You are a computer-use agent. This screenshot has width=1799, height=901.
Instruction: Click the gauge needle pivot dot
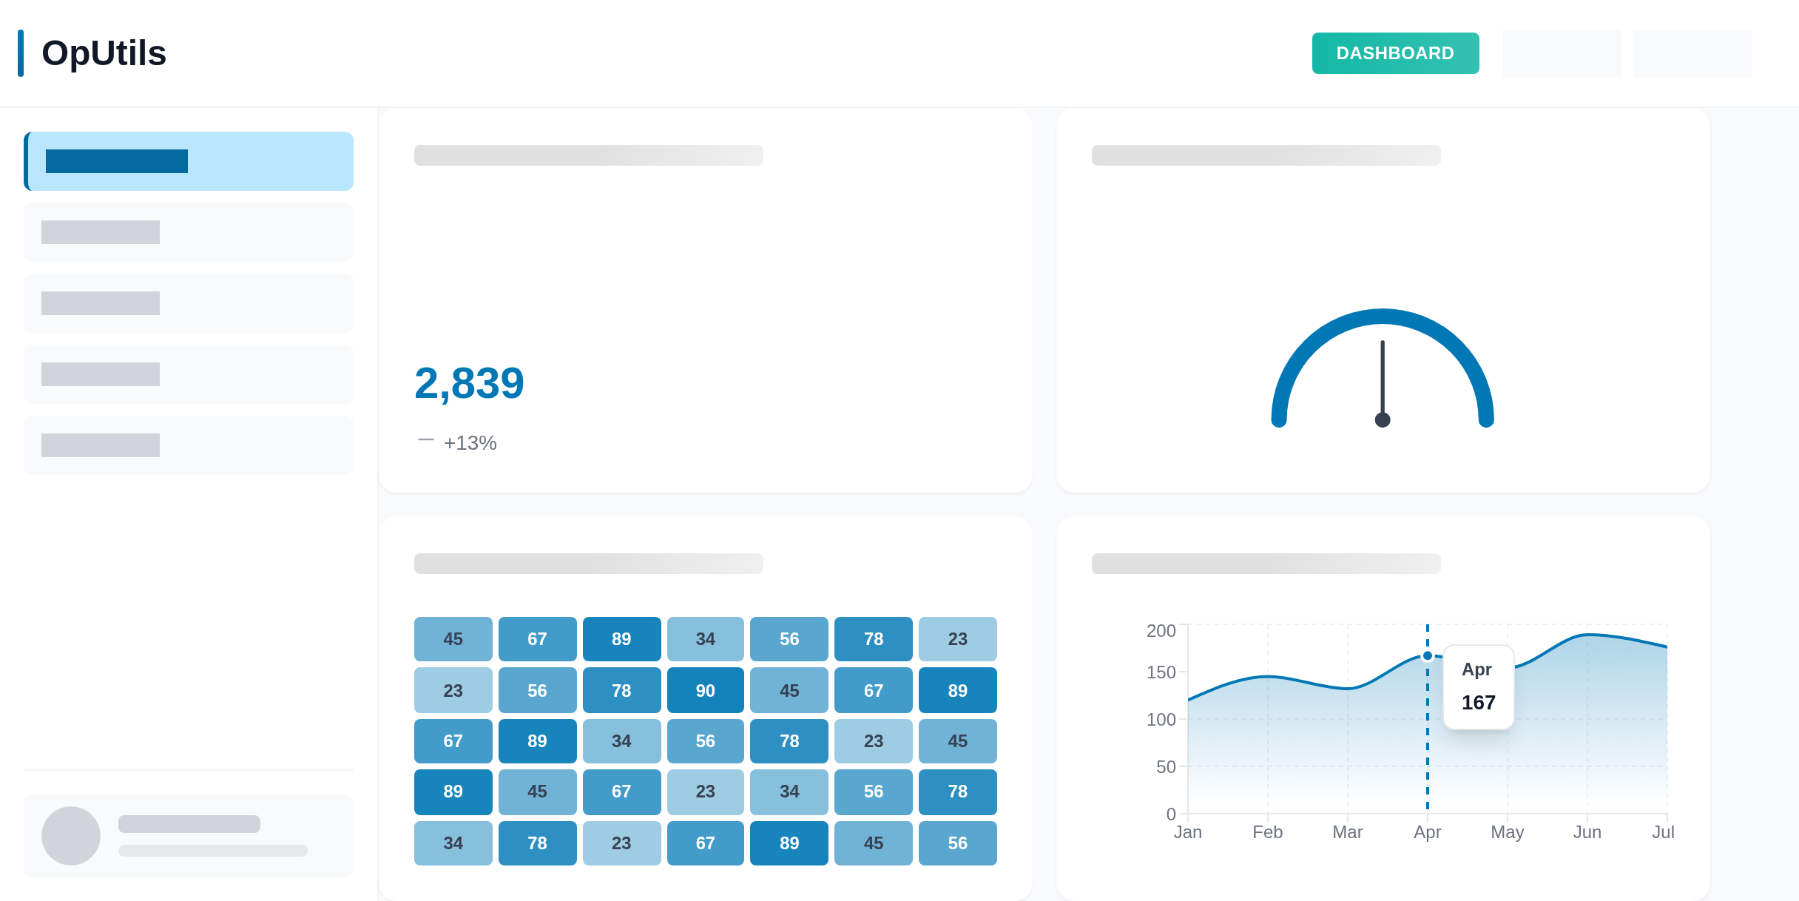1383,420
